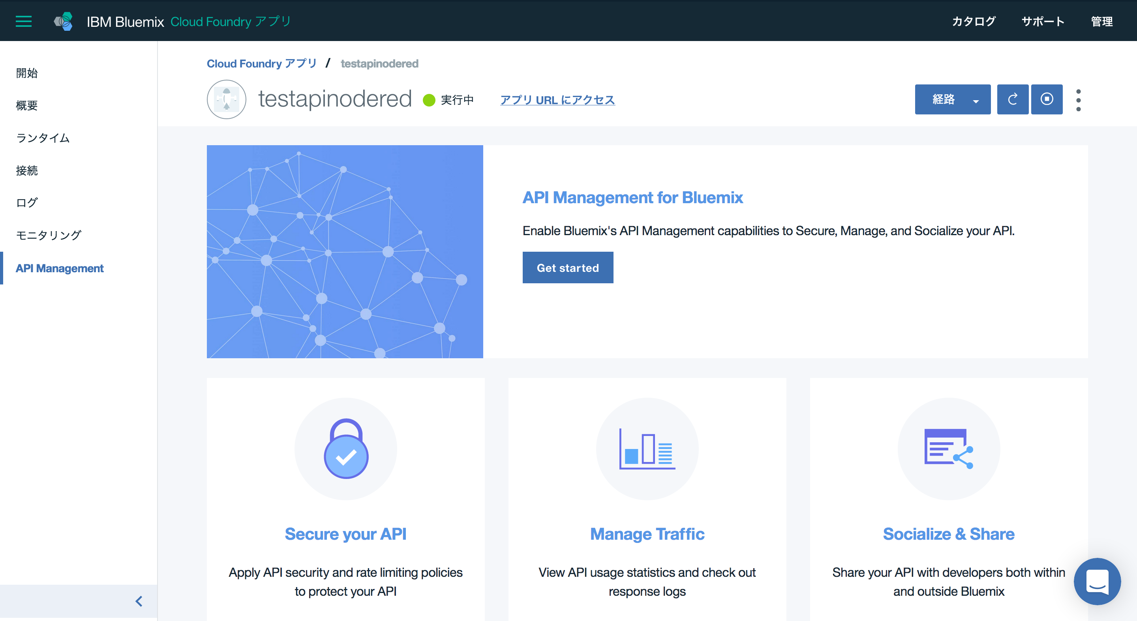Click the Get started button
The image size is (1137, 621).
click(568, 267)
